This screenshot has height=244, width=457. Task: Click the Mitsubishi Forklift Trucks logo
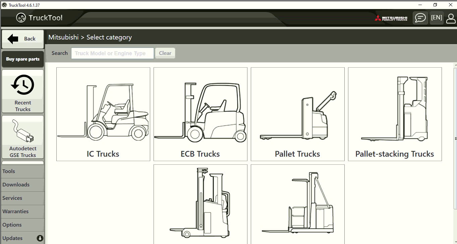click(x=391, y=18)
